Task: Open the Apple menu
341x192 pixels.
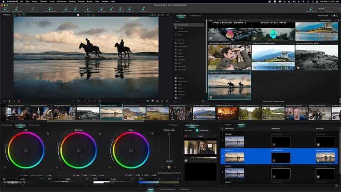Action: [3, 1]
